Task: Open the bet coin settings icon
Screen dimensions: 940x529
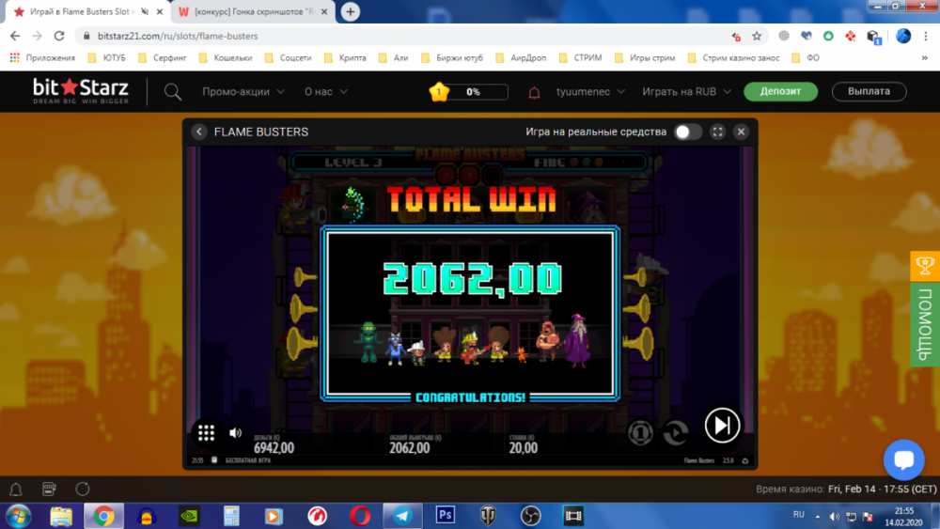Action: click(640, 432)
